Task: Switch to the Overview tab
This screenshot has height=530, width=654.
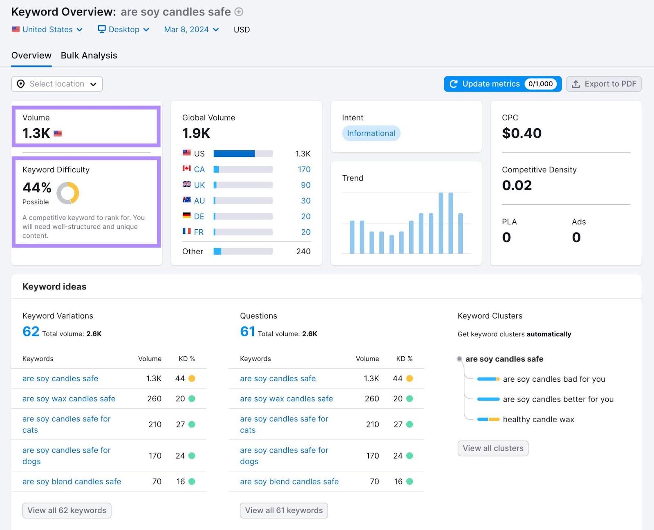Action: point(31,56)
